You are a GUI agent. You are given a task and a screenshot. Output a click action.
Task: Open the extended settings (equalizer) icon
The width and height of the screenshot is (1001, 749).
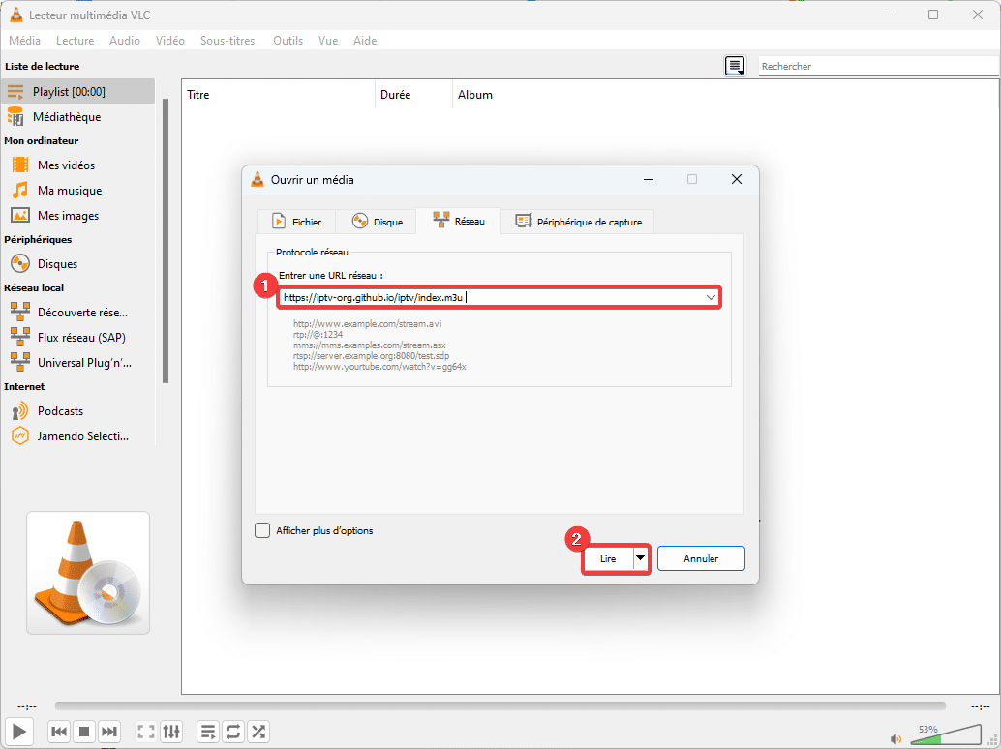click(x=171, y=732)
